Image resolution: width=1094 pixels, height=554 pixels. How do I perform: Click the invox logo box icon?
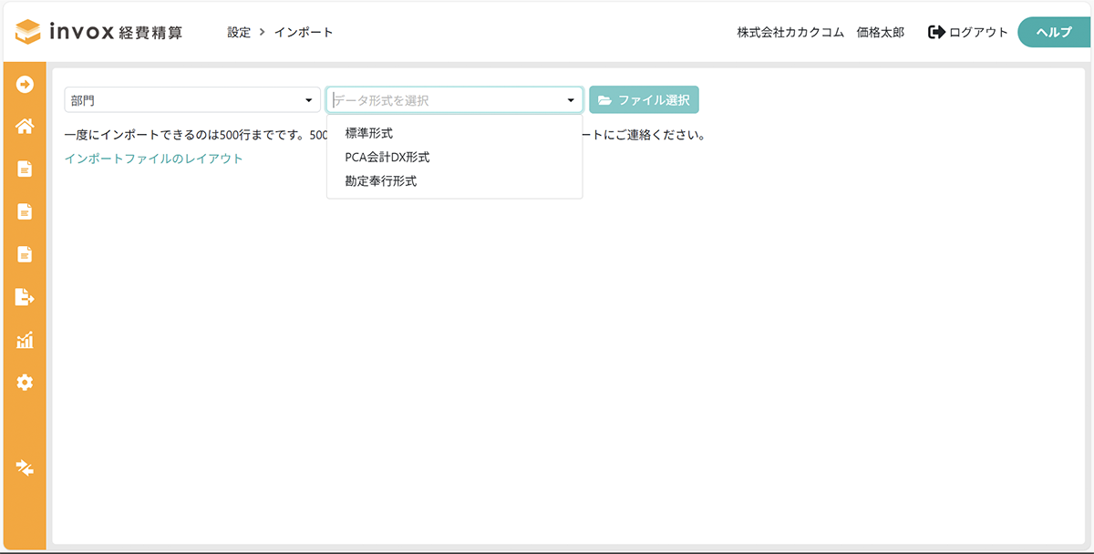click(x=28, y=32)
